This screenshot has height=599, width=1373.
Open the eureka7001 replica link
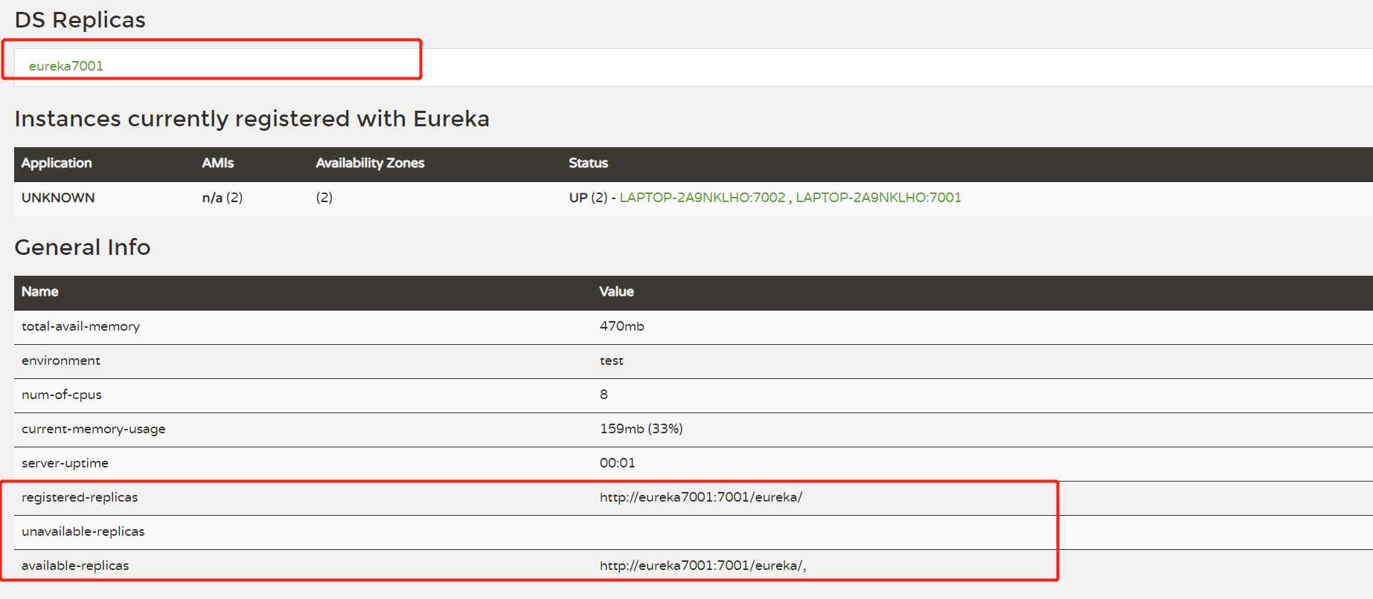[x=66, y=66]
